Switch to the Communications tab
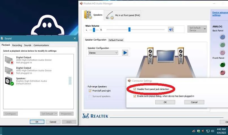228x135 pixels. pyautogui.click(x=41, y=45)
